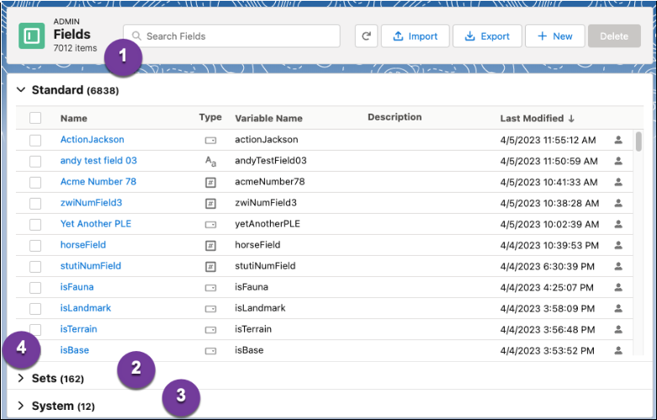Expand the Sets section
Screen dimensions: 657x420
[x=20, y=378]
